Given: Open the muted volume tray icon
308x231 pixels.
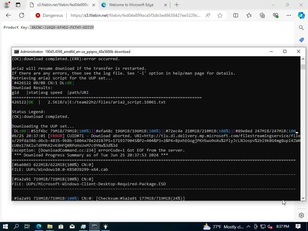Looking at the screenshot, I should coord(270,227).
